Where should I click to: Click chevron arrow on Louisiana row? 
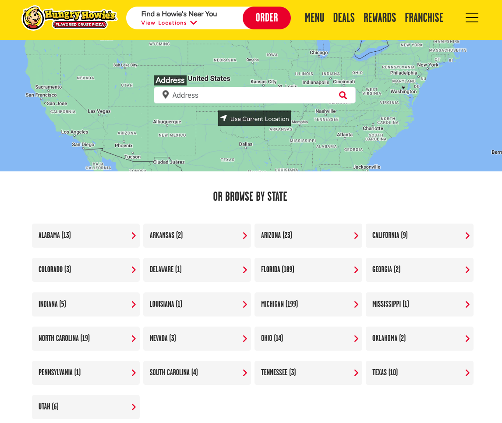point(245,305)
